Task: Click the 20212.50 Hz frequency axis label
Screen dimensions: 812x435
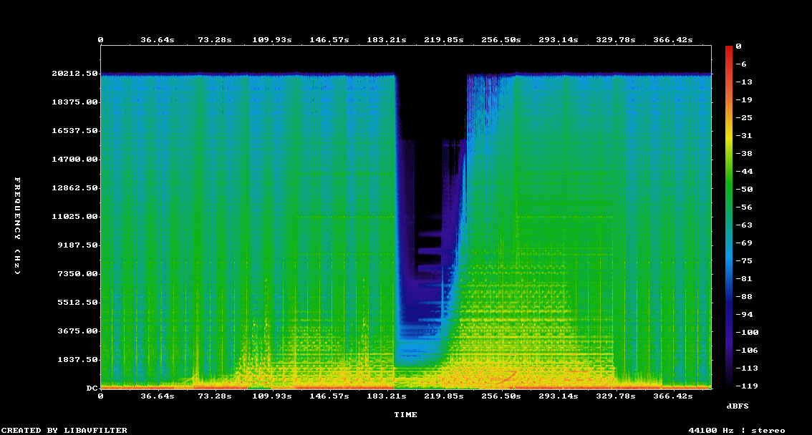Action: click(76, 74)
